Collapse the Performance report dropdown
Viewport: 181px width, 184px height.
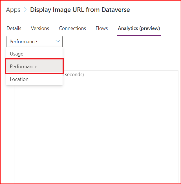click(x=34, y=41)
